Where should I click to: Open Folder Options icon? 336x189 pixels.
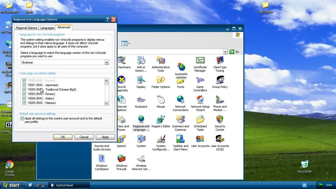point(161,82)
